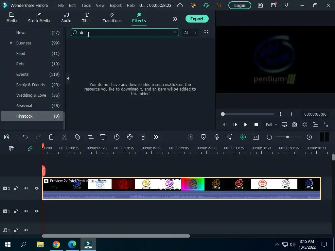Click the green screen person icon
This screenshot has height=251, width=335.
click(143, 137)
